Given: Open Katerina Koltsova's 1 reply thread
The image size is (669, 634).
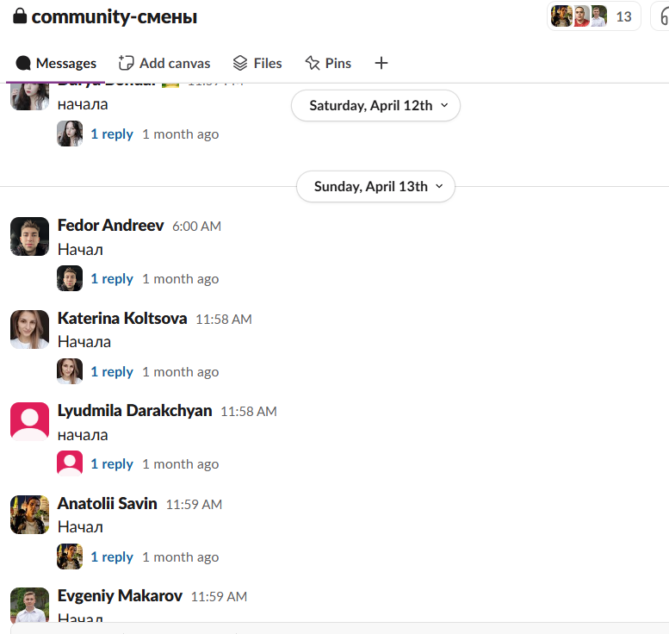Looking at the screenshot, I should point(112,372).
